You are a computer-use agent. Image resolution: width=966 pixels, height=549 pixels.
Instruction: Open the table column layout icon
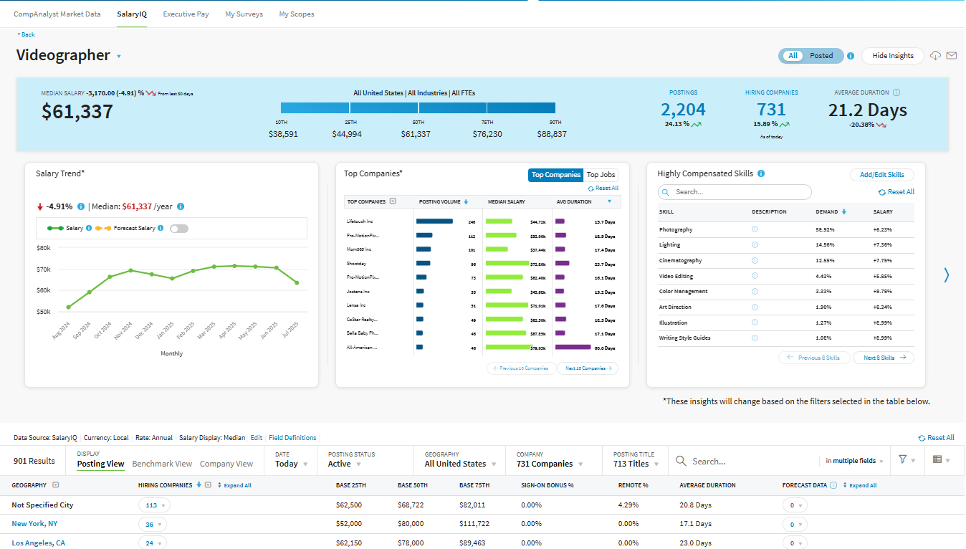coord(937,460)
